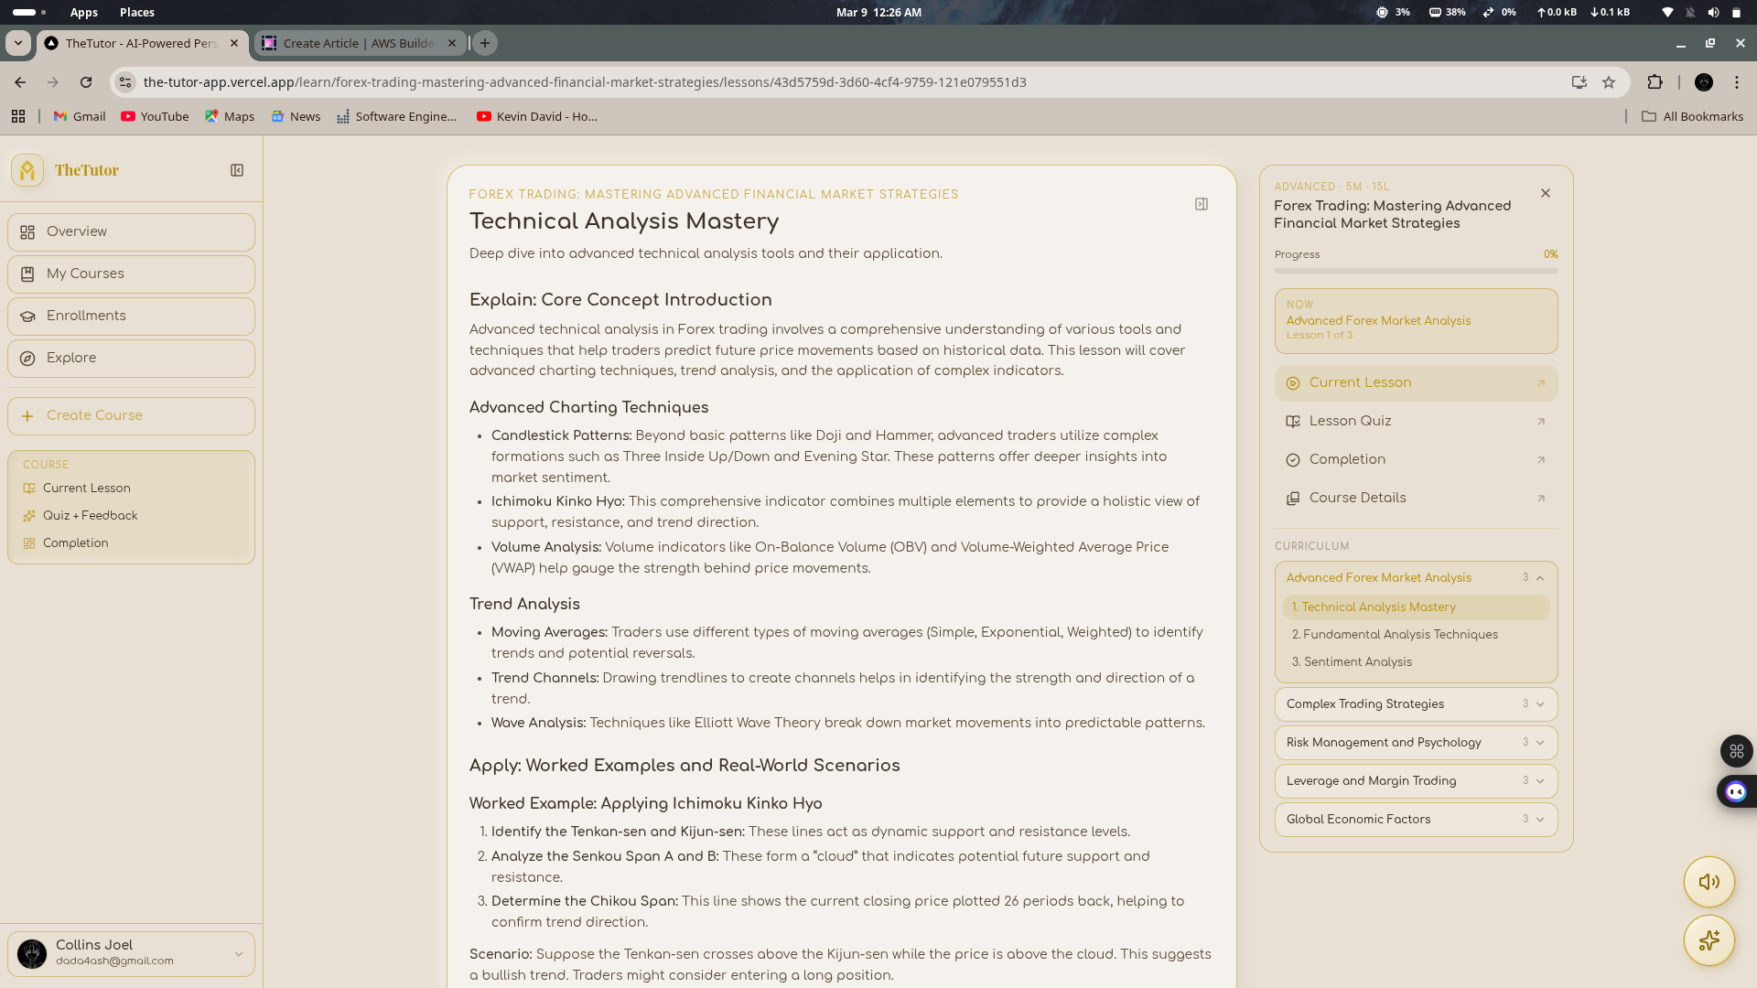Close the course details panel

tap(1546, 193)
